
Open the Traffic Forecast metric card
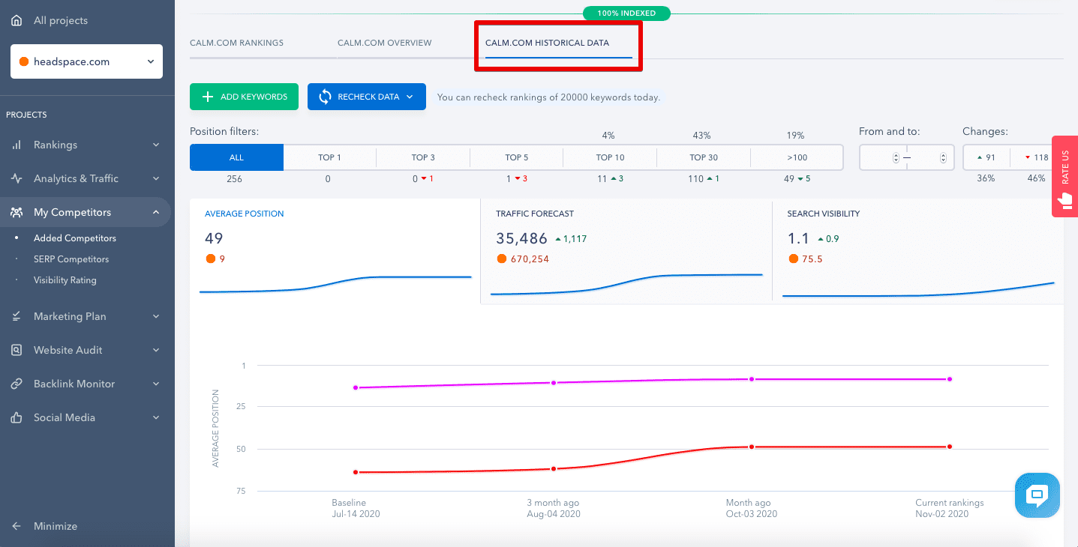(626, 251)
